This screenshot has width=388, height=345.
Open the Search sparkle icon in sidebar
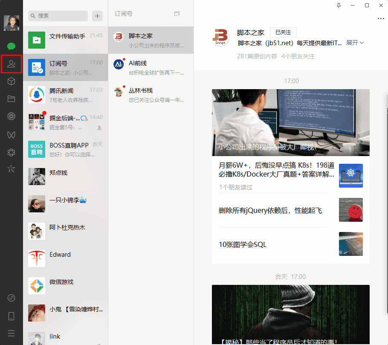tap(12, 168)
